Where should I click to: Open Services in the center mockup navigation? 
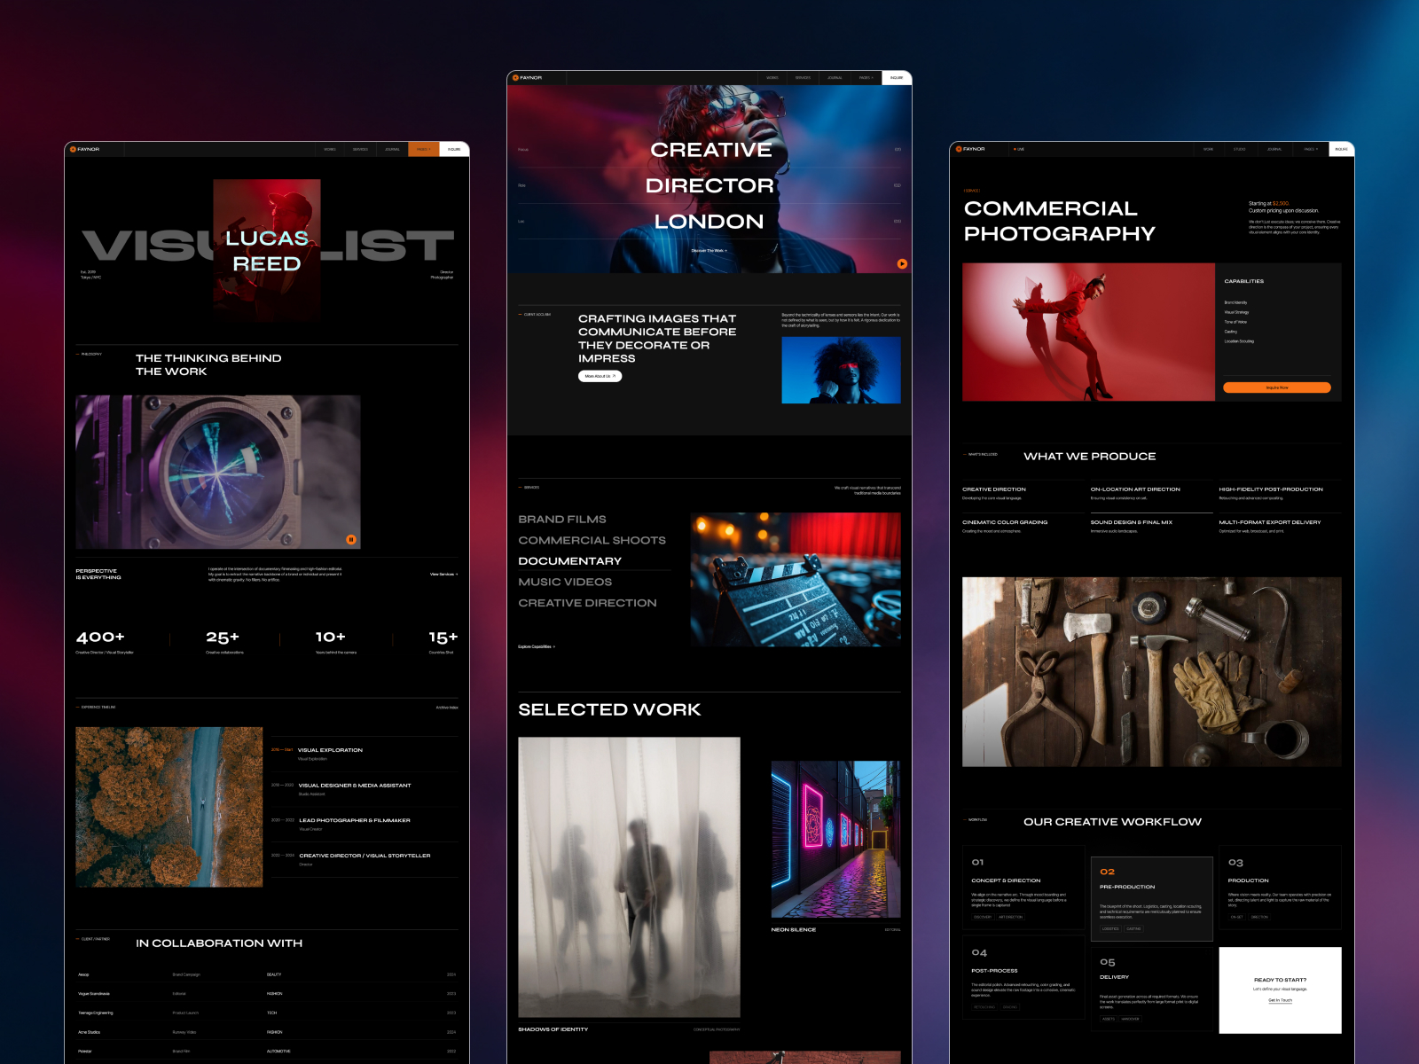[803, 78]
